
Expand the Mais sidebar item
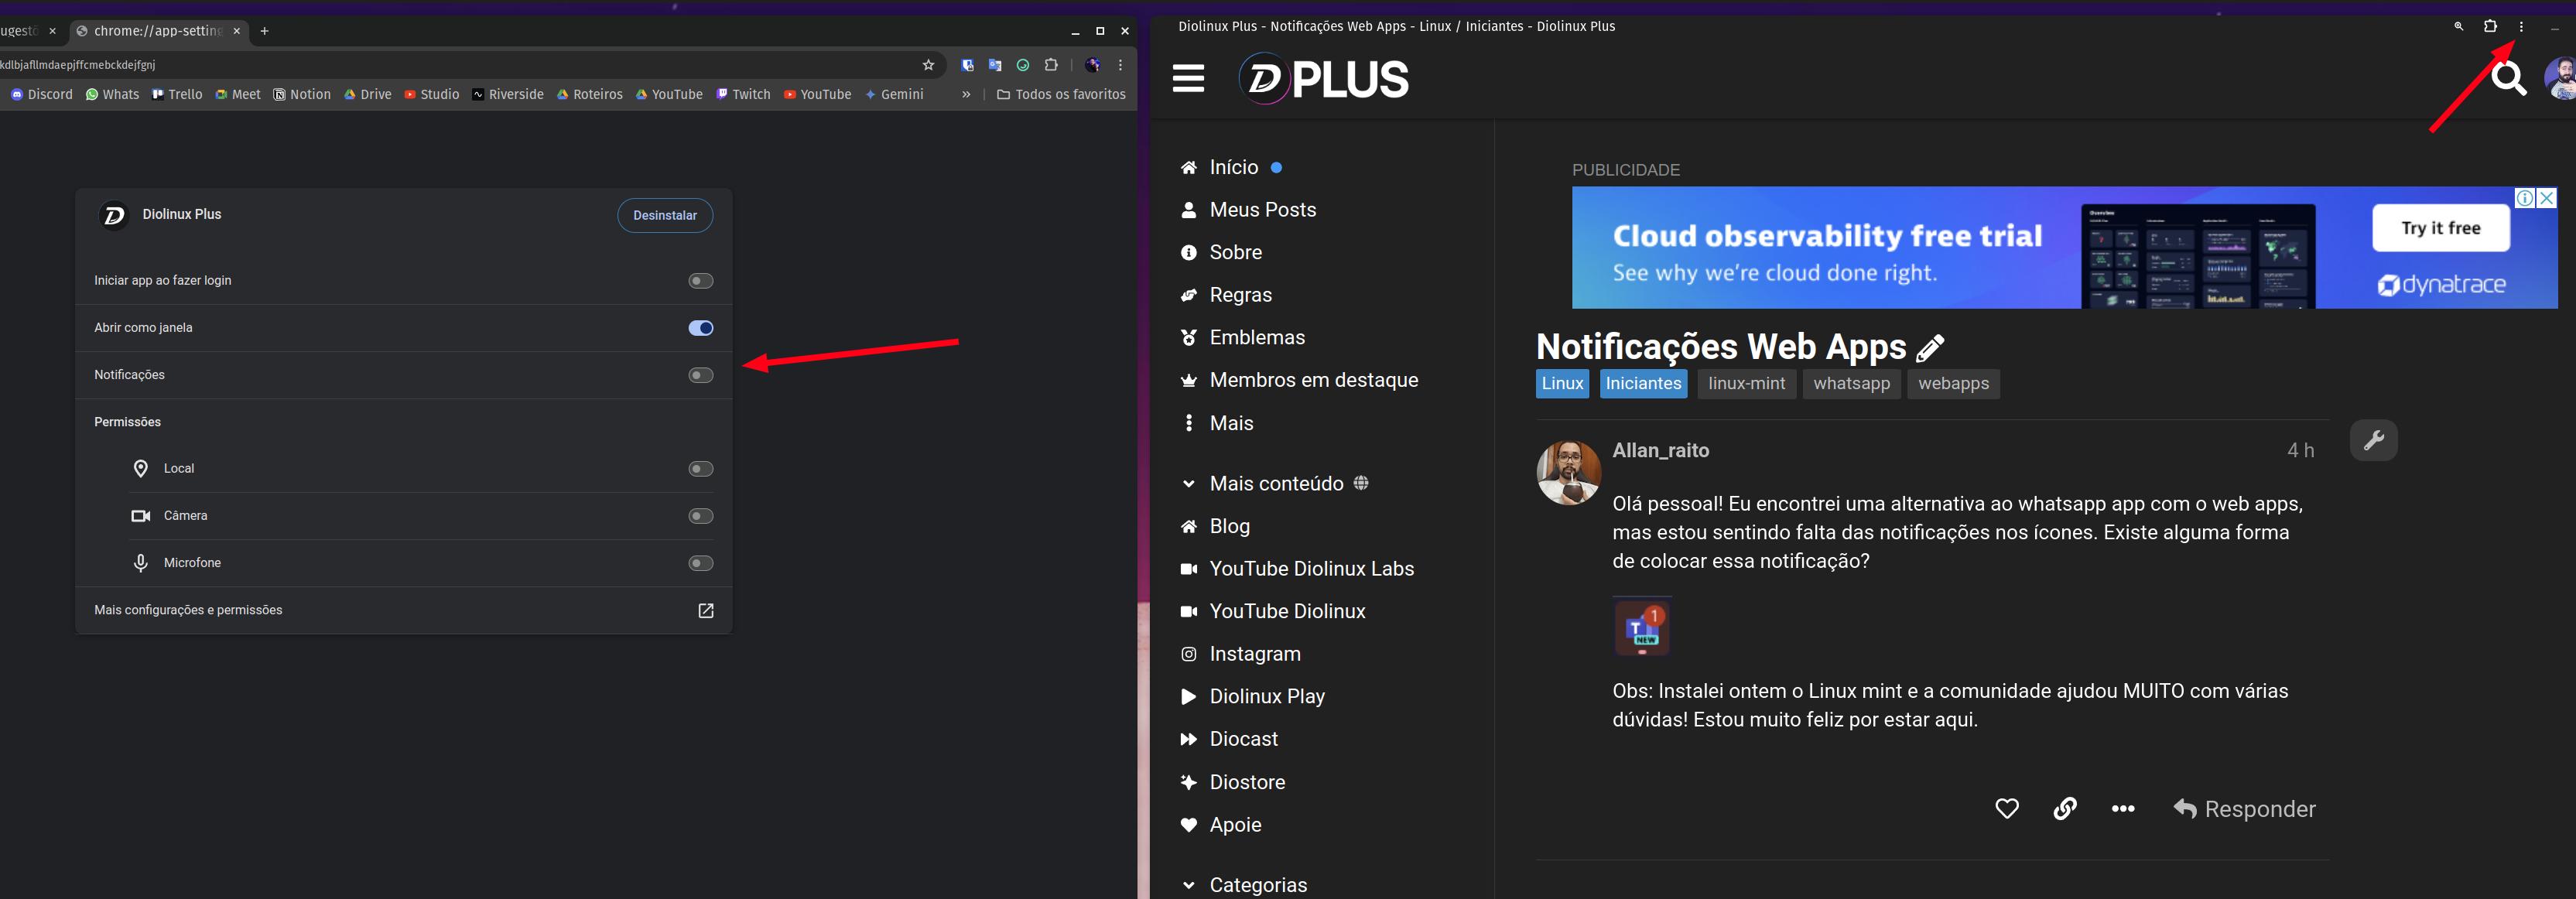(1217, 423)
